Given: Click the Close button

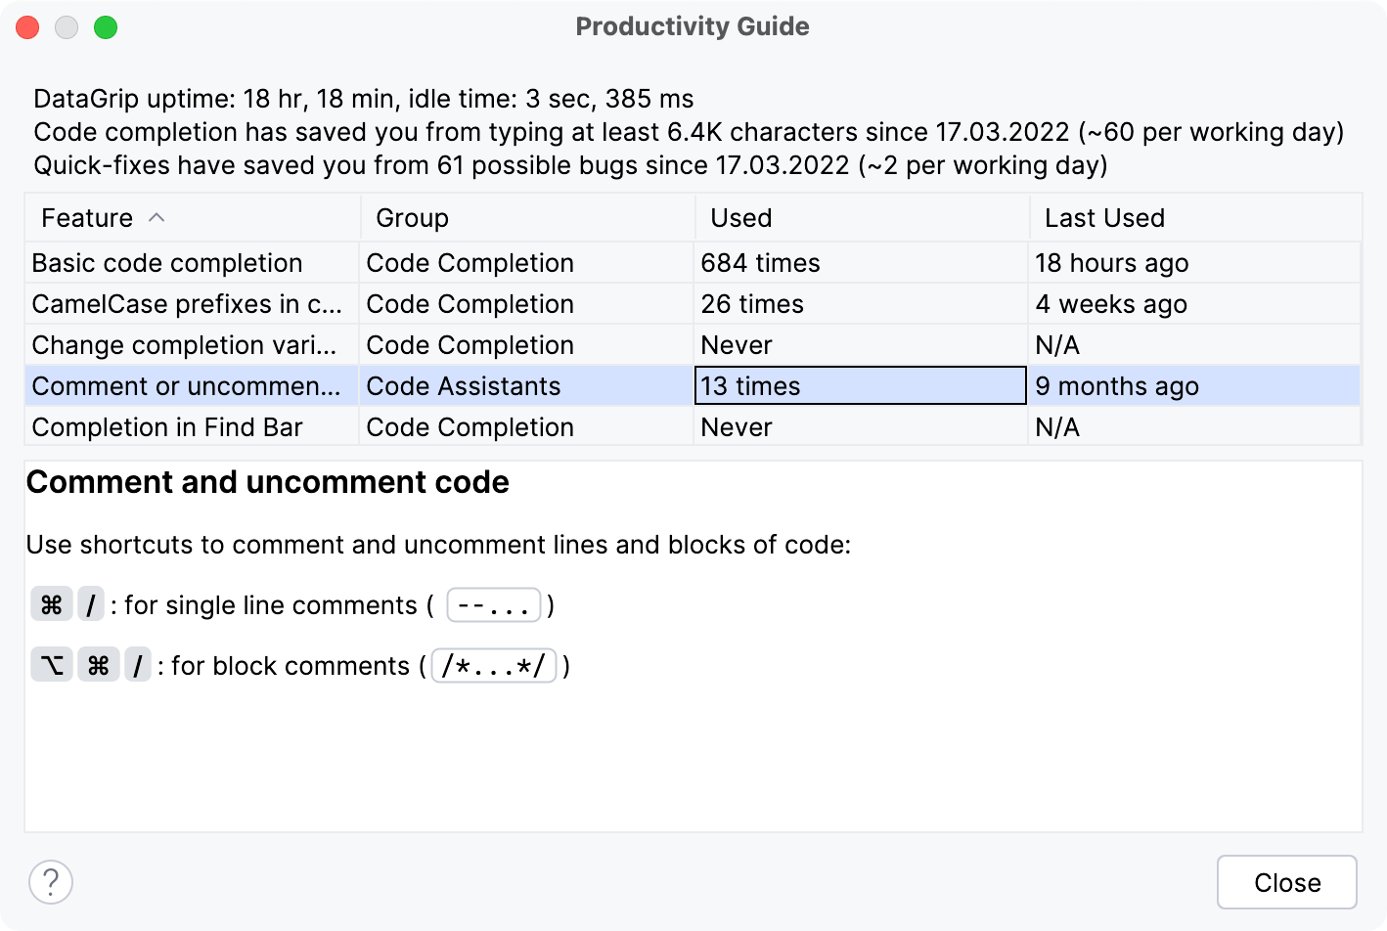Looking at the screenshot, I should pyautogui.click(x=1286, y=881).
